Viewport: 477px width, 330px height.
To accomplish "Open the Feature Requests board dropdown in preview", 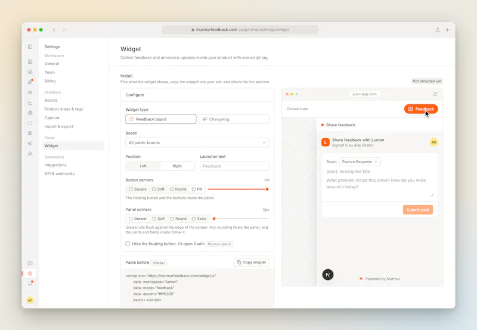I will 360,161.
